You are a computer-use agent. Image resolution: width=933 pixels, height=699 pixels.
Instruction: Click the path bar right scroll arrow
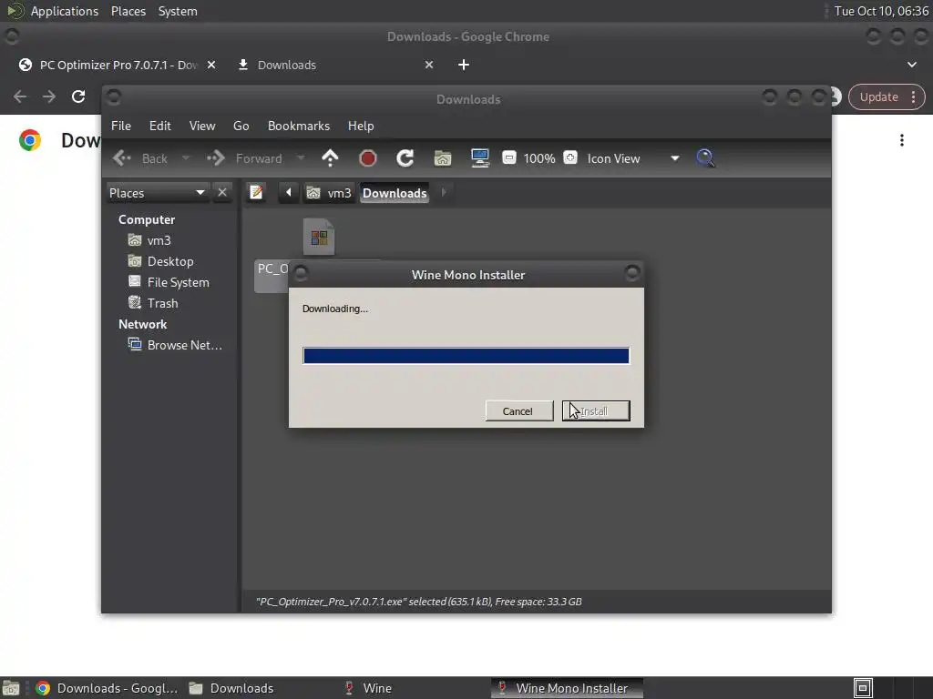(444, 193)
